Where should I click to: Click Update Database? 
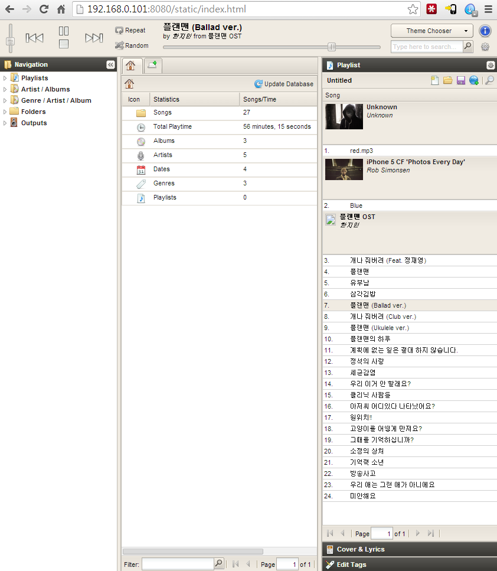click(x=284, y=84)
